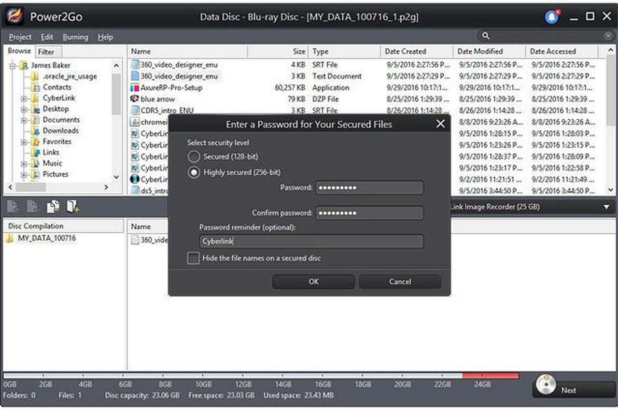This screenshot has width=618, height=410.
Task: Open the Burning menu
Action: click(75, 37)
